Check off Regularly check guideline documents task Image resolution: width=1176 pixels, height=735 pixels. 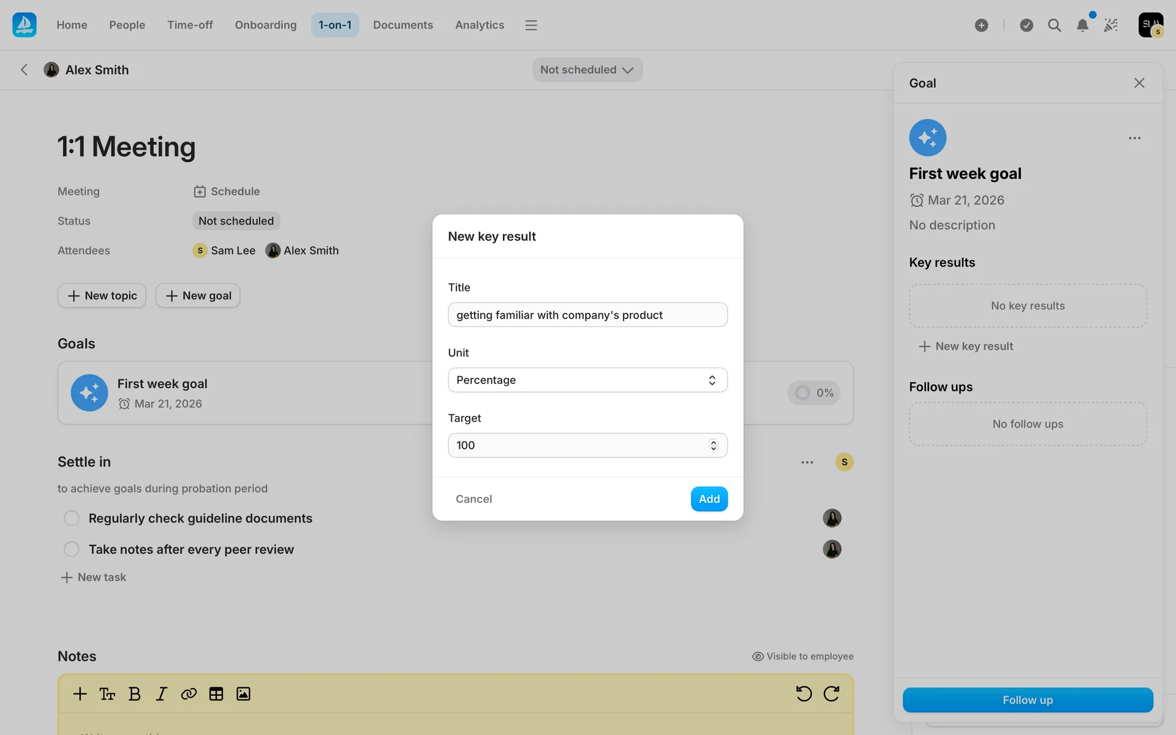(72, 518)
